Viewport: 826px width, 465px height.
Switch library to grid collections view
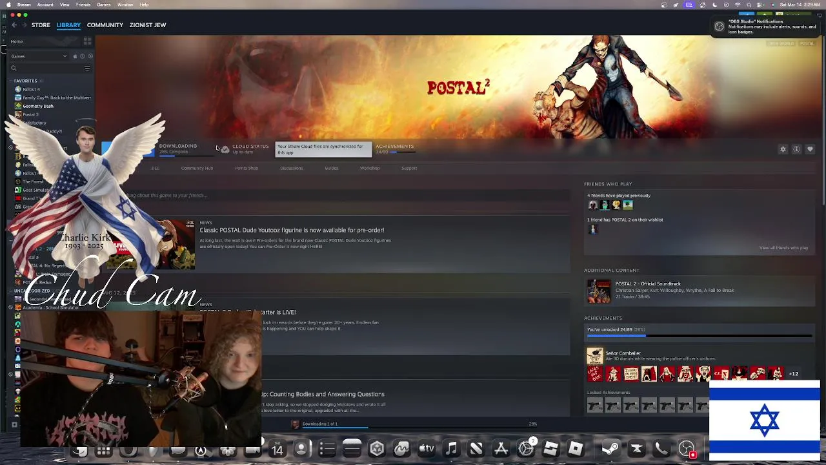pos(87,41)
